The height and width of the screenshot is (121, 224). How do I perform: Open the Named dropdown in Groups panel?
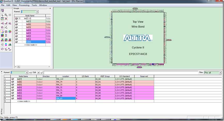pyautogui.click(x=37, y=12)
